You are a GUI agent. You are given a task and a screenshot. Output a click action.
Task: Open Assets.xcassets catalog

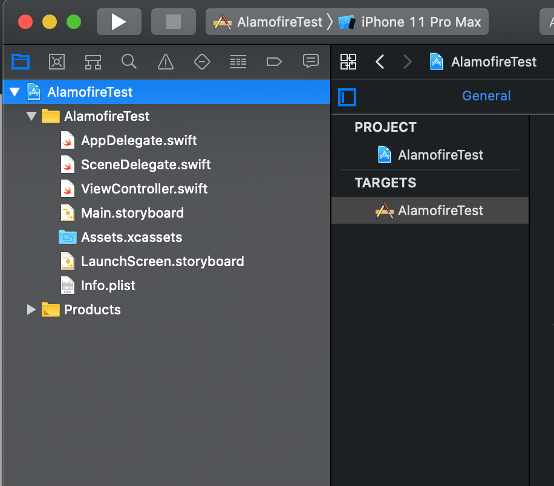(131, 237)
